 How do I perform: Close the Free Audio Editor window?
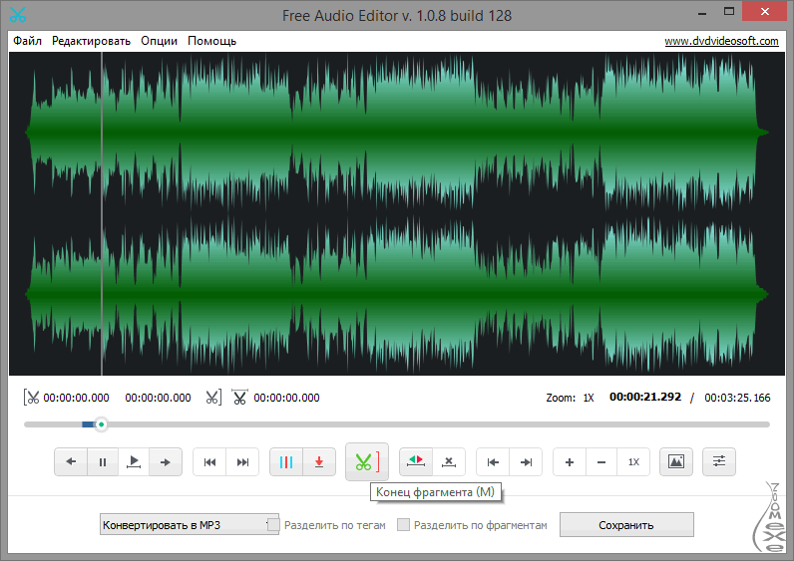click(765, 12)
